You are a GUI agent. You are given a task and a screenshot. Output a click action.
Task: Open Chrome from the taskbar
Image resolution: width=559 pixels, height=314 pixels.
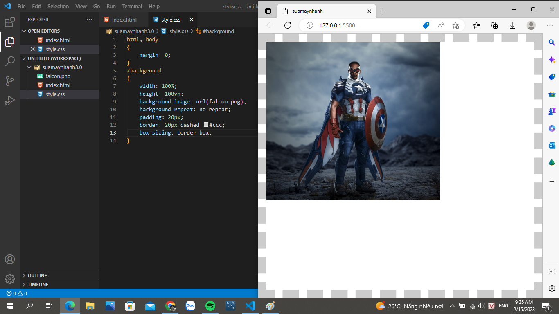coord(171,306)
